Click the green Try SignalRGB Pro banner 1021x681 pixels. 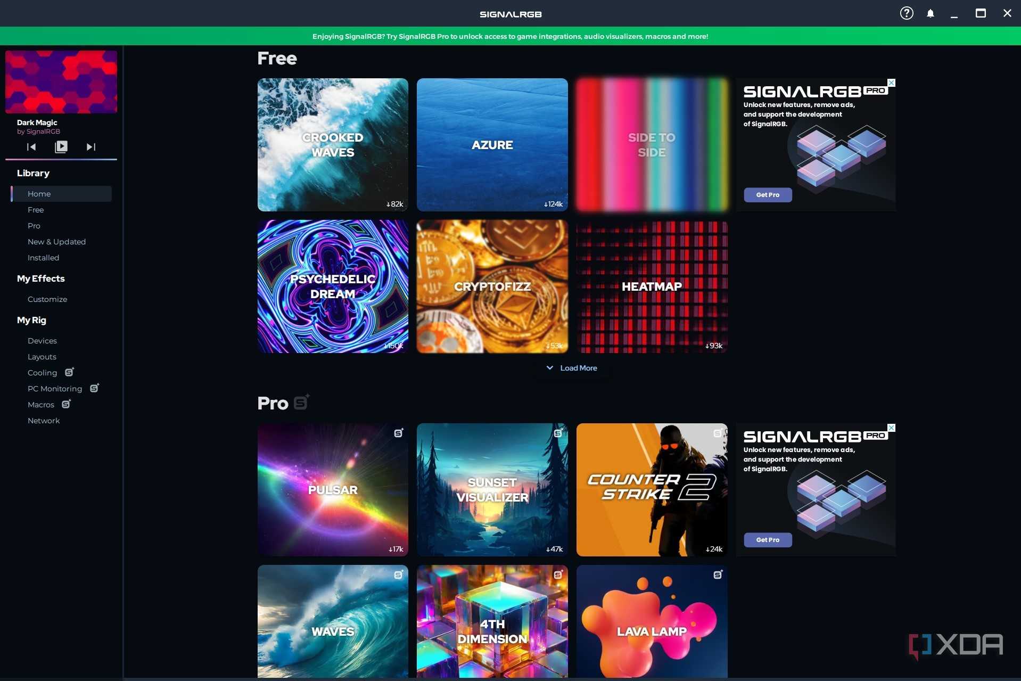pyautogui.click(x=510, y=36)
